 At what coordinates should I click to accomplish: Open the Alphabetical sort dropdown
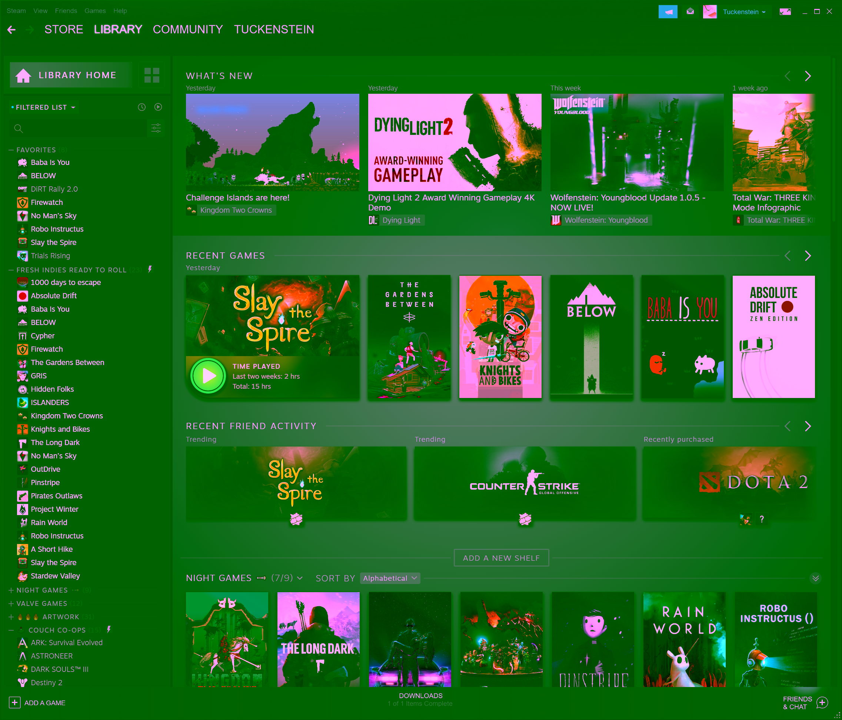[390, 578]
